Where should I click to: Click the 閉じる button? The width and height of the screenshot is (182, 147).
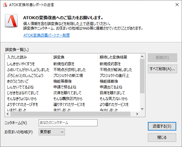pyautogui.click(x=162, y=138)
